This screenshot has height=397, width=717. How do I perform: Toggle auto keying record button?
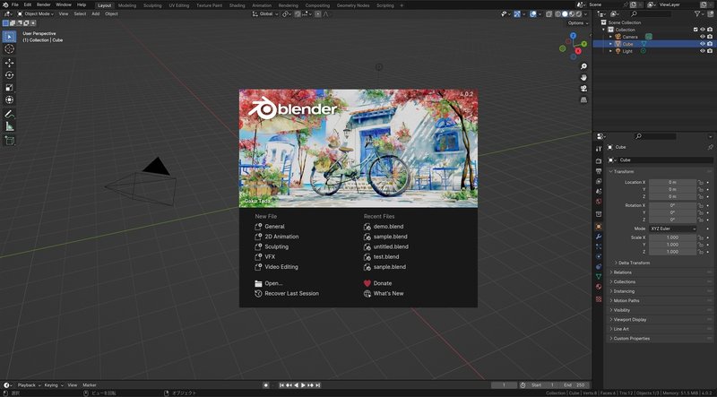(265, 385)
